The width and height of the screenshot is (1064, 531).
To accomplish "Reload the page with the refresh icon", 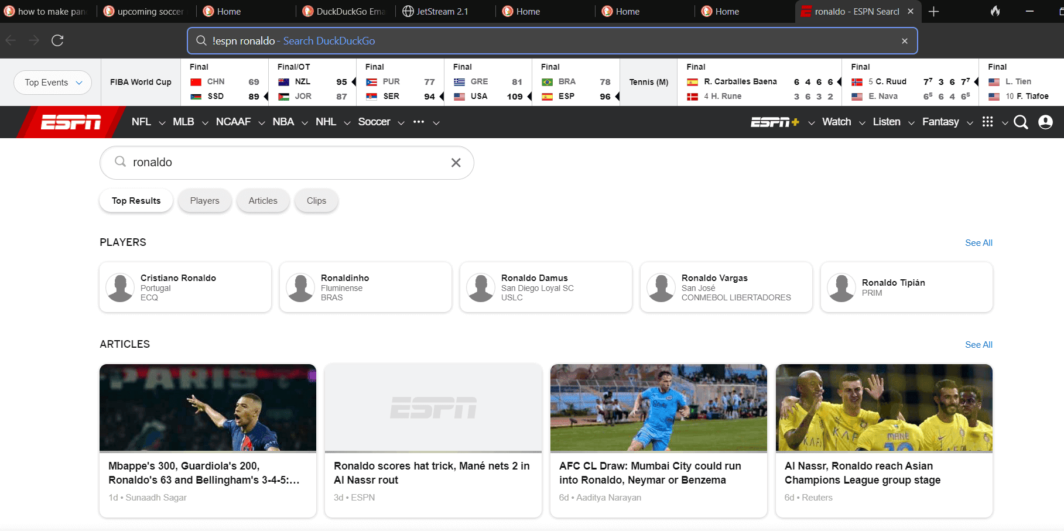I will [57, 40].
